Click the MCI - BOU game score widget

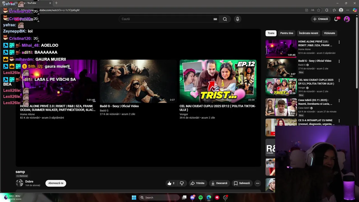(x=12, y=198)
